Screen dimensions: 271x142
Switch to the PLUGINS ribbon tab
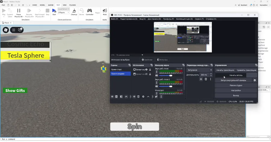[x=73, y=5]
